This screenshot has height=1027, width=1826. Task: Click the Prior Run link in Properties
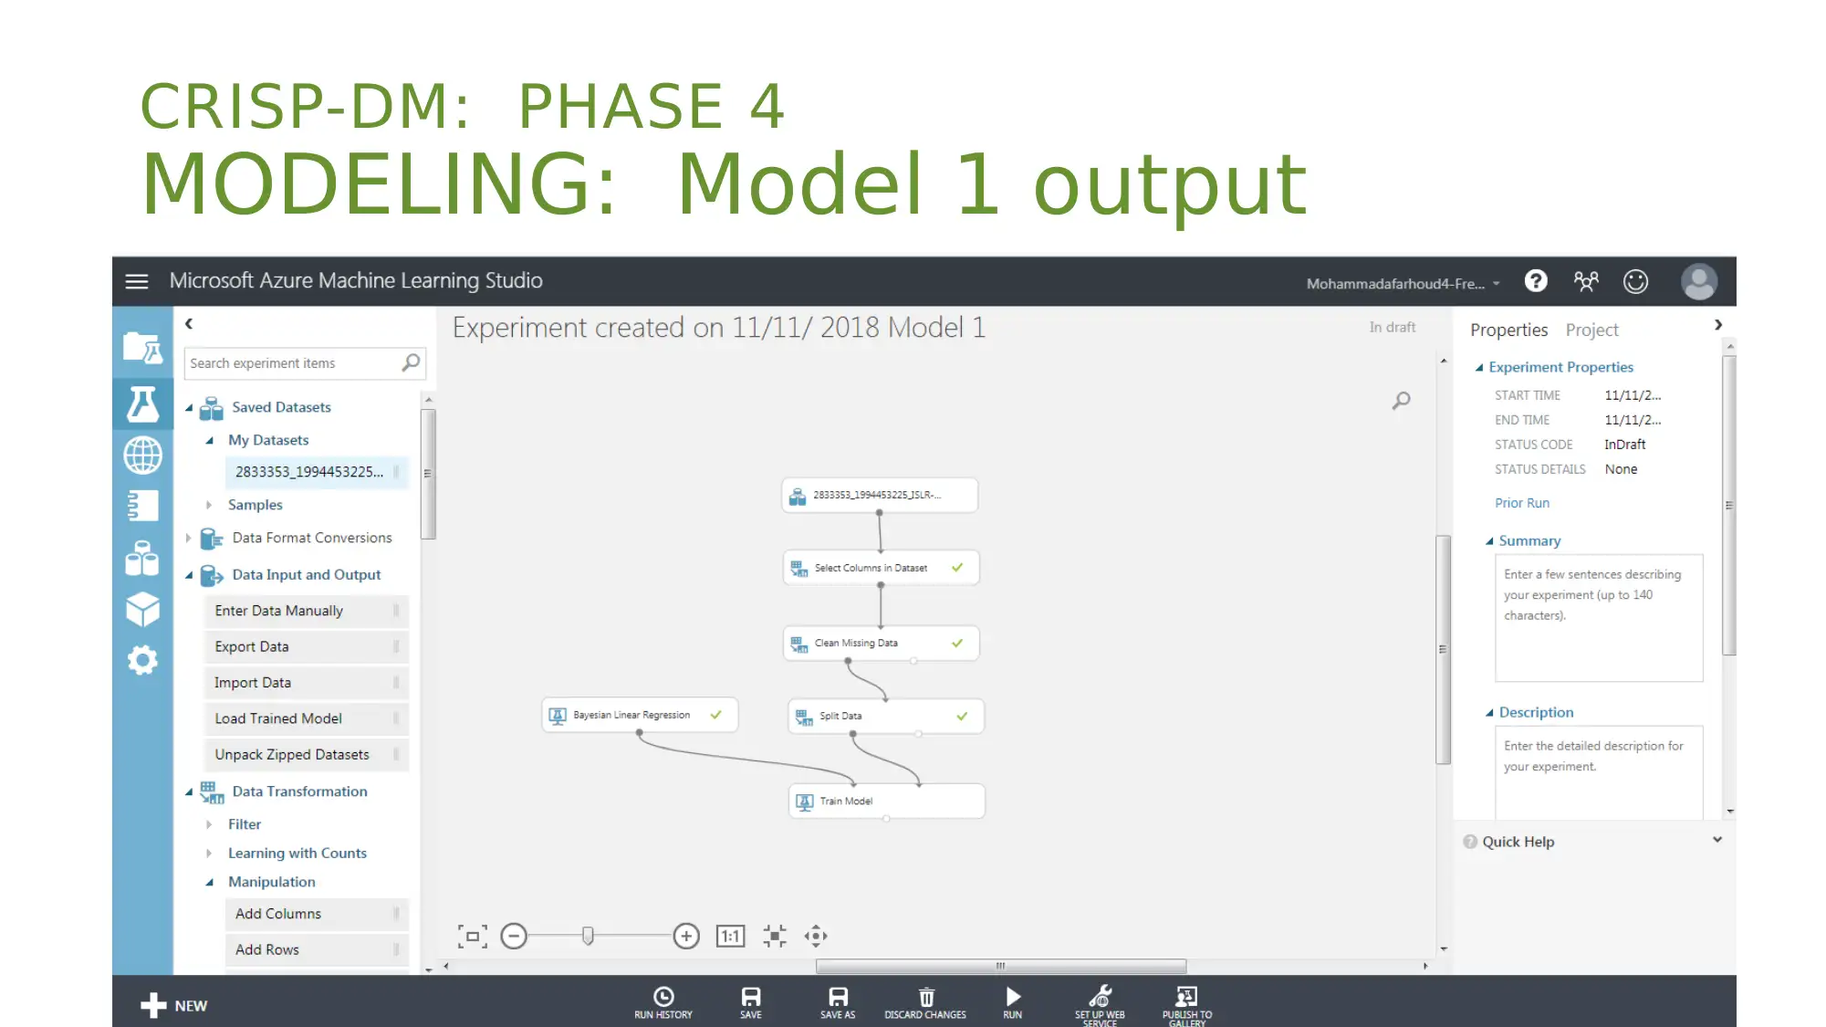(1521, 501)
